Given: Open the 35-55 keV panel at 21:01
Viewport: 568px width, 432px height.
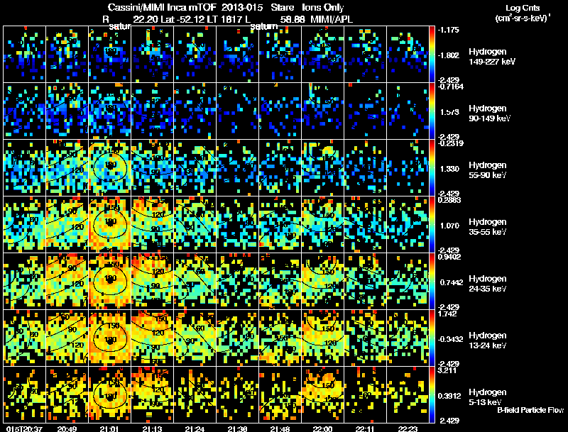Looking at the screenshot, I should pos(110,225).
